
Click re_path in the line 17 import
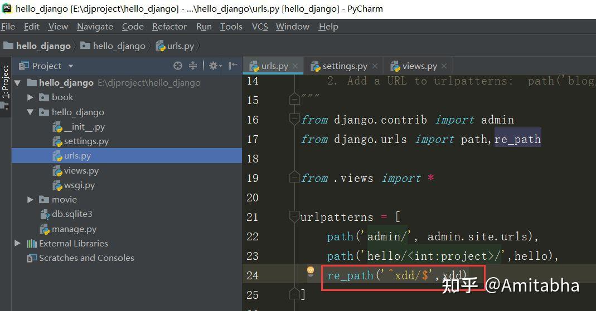518,140
